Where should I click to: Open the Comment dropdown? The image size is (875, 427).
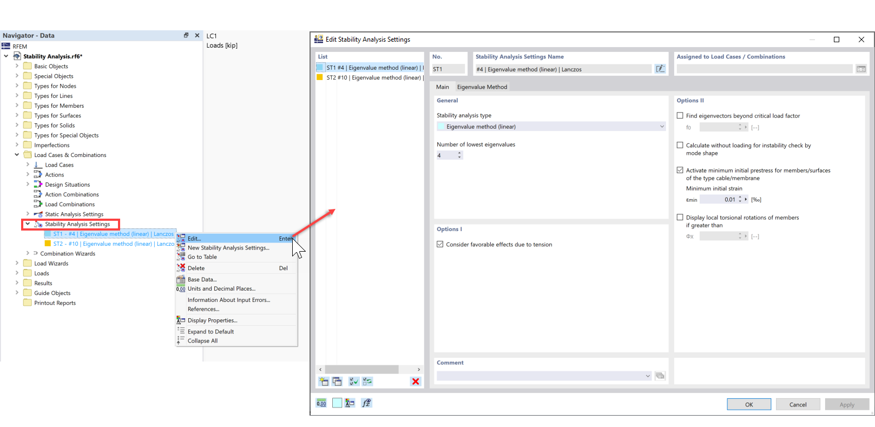(544, 376)
